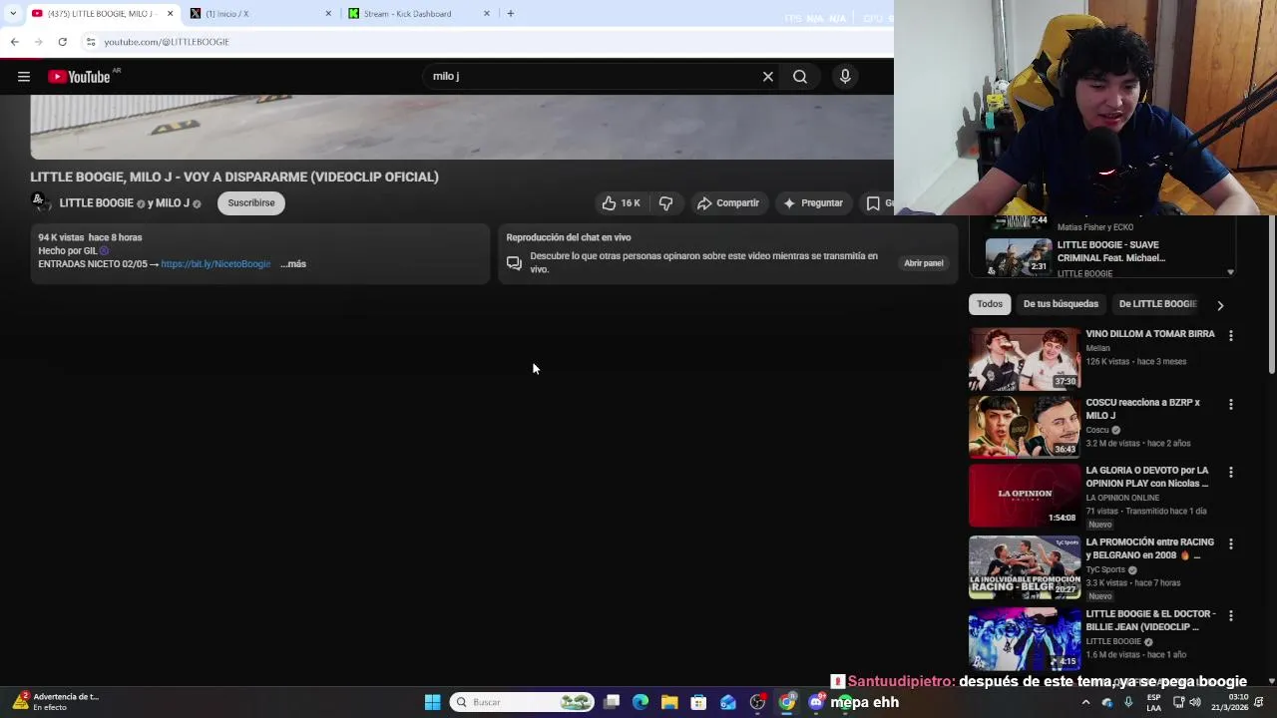Open the tab search dropdown arrow
Image resolution: width=1277 pixels, height=718 pixels.
(x=12, y=14)
